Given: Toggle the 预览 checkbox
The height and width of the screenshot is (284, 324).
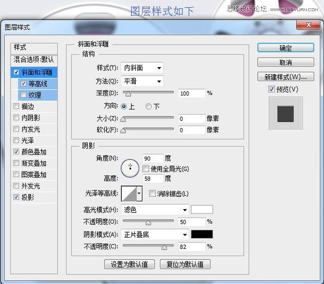Looking at the screenshot, I should (271, 89).
